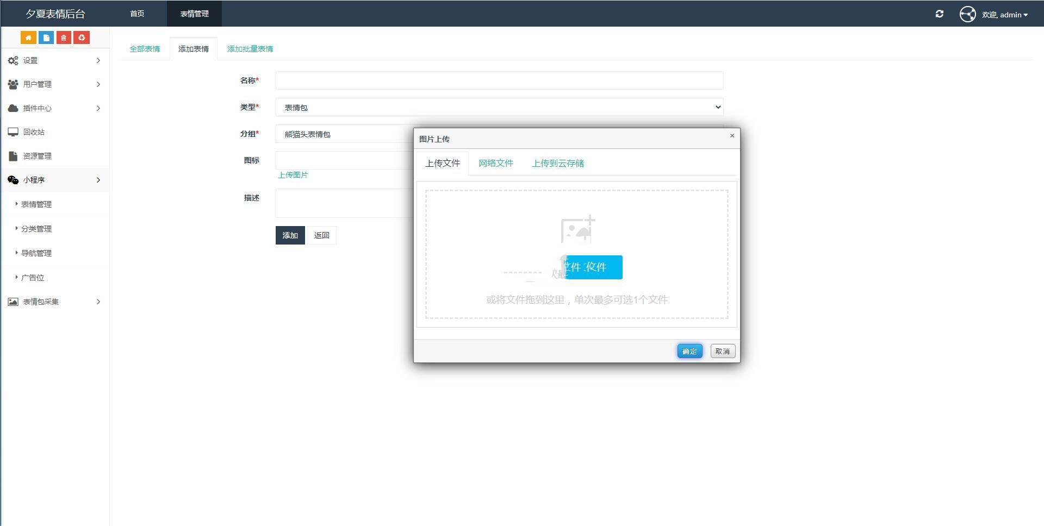Click the admin avatar icon
This screenshot has width=1044, height=526.
[968, 14]
